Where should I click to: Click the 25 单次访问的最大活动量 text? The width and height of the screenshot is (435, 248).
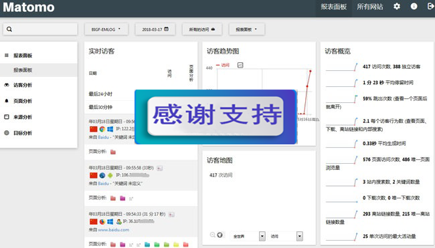389,237
